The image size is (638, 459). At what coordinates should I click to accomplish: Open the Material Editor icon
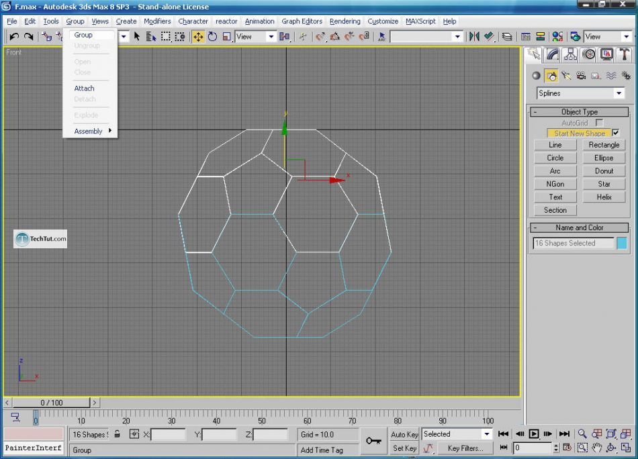click(x=557, y=37)
